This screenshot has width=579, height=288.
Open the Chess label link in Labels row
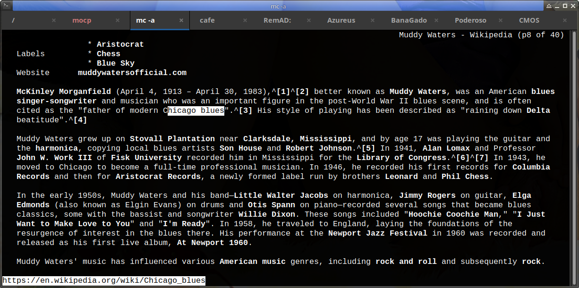(x=109, y=54)
